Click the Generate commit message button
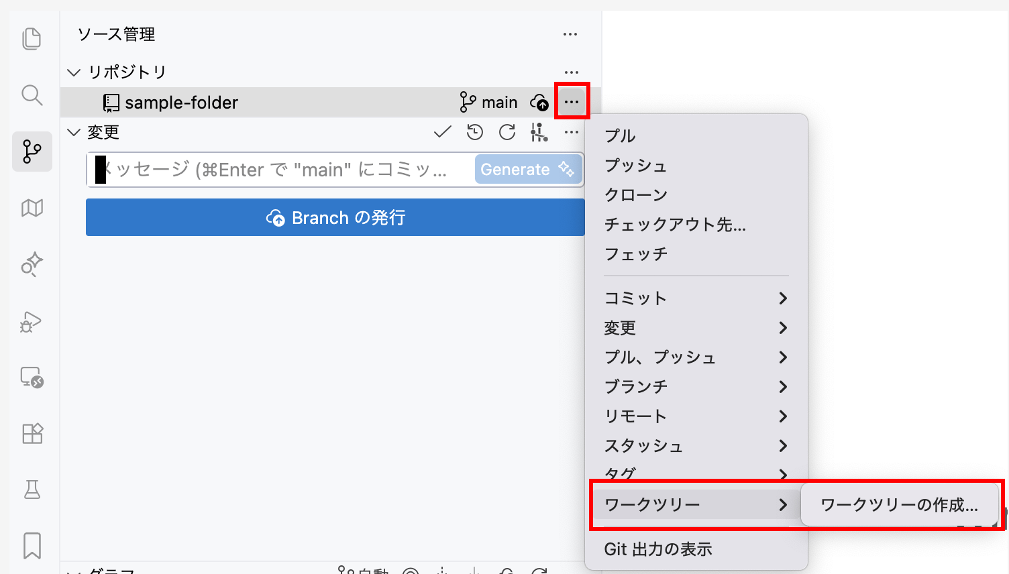This screenshot has height=574, width=1009. click(527, 170)
